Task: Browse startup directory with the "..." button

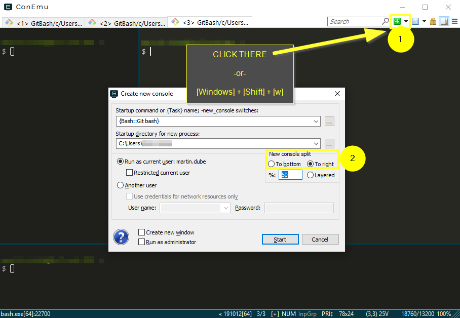Action: tap(329, 143)
